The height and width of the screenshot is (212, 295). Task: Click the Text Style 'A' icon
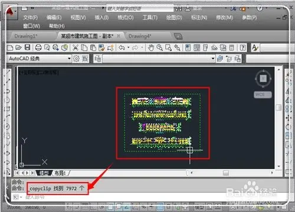click(255, 48)
